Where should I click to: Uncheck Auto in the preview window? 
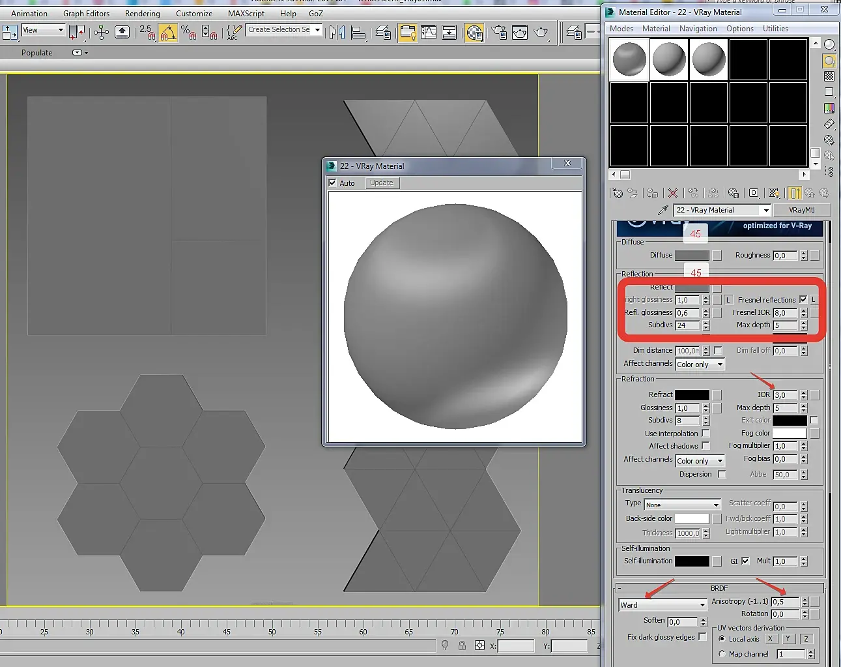(x=333, y=183)
